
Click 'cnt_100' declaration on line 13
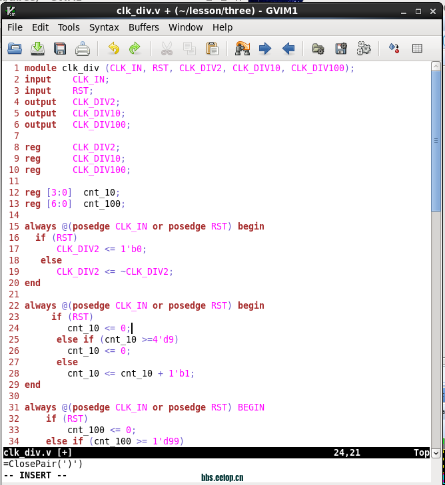[x=102, y=204]
